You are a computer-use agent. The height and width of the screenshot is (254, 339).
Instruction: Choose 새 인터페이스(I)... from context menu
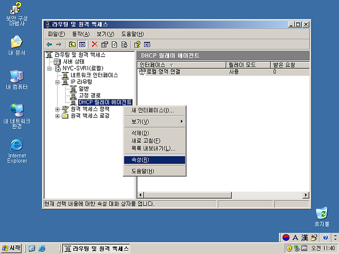(x=154, y=111)
